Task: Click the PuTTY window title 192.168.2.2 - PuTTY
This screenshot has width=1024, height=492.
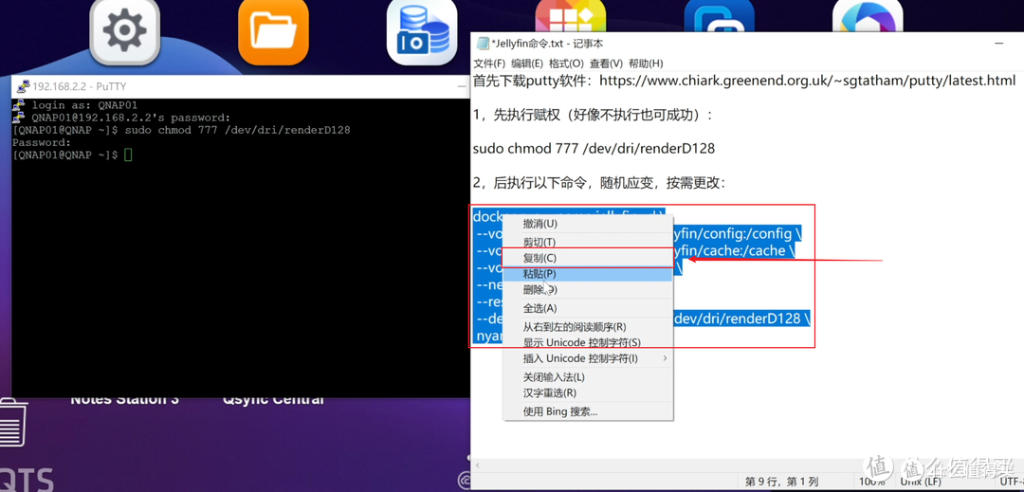Action: (80, 86)
